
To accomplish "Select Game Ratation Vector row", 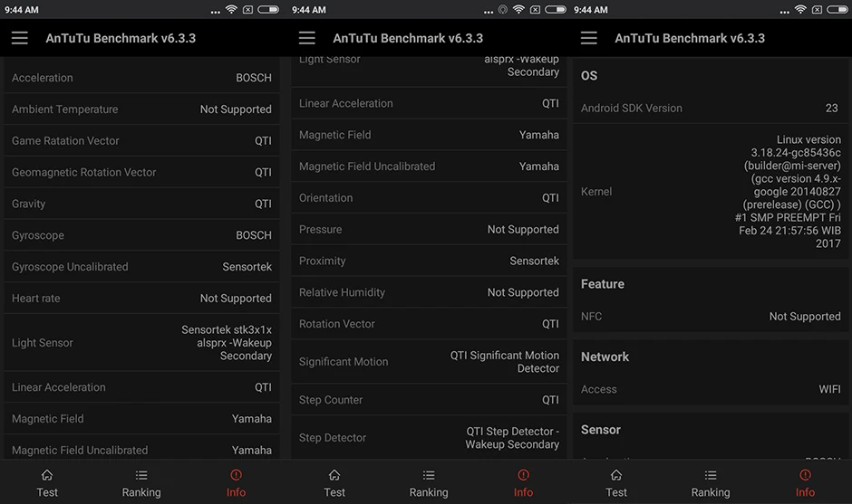I will pos(141,140).
